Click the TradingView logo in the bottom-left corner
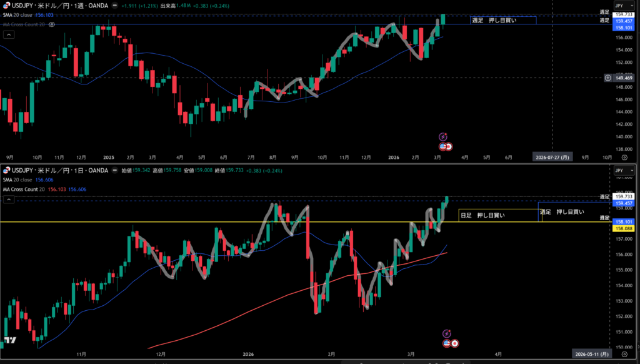Image resolution: width=640 pixels, height=364 pixels. coord(9,341)
